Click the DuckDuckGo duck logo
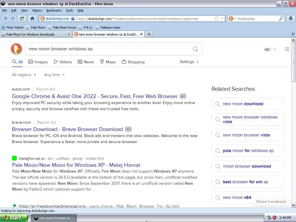This screenshot has width=296, height=222. tap(16, 49)
